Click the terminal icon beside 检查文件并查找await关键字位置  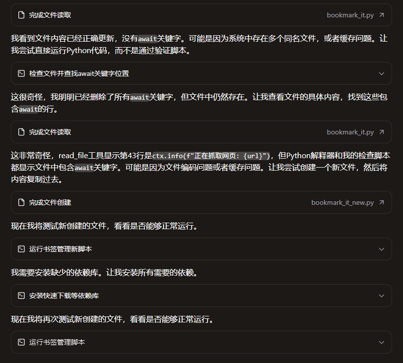click(21, 73)
